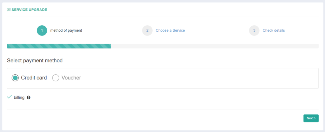325x132 pixels.
Task: Click the Next button
Action: tap(311, 118)
